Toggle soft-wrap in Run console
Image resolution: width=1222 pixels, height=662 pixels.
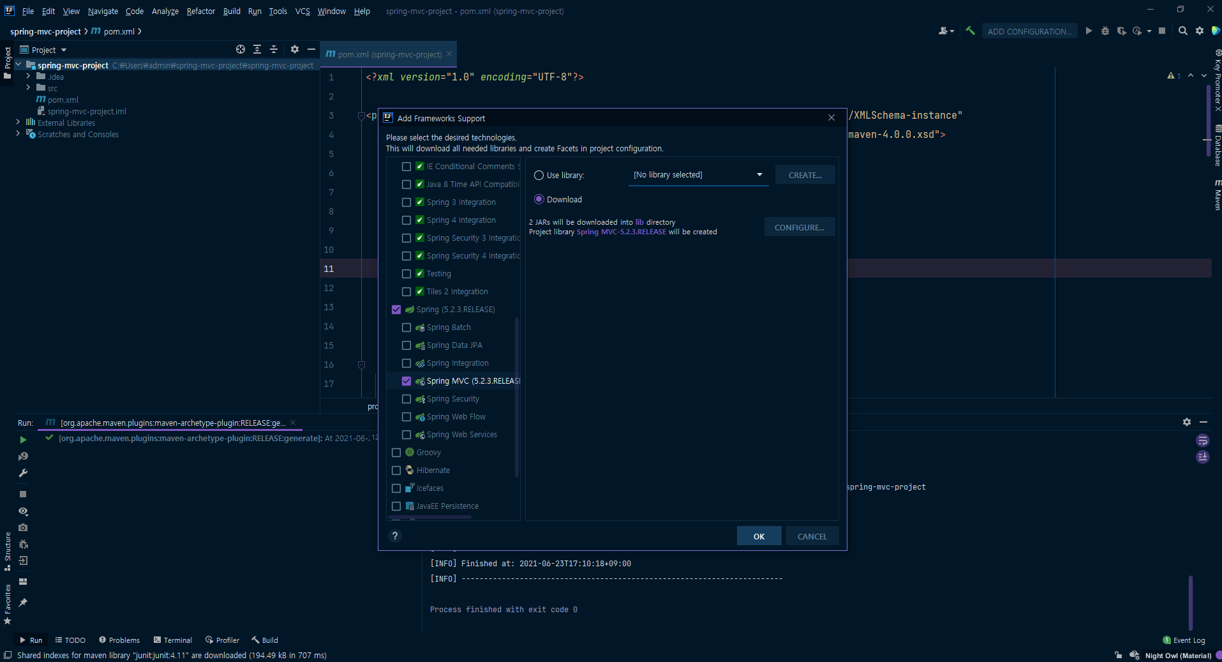tap(1203, 440)
